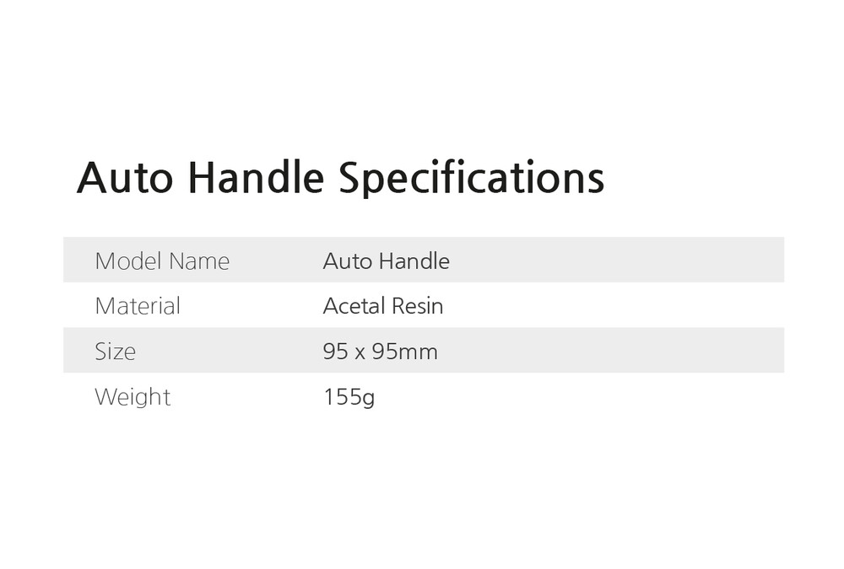Screen dimensions: 844x569
Task: Click the word Handle in the heading
Action: tap(255, 178)
